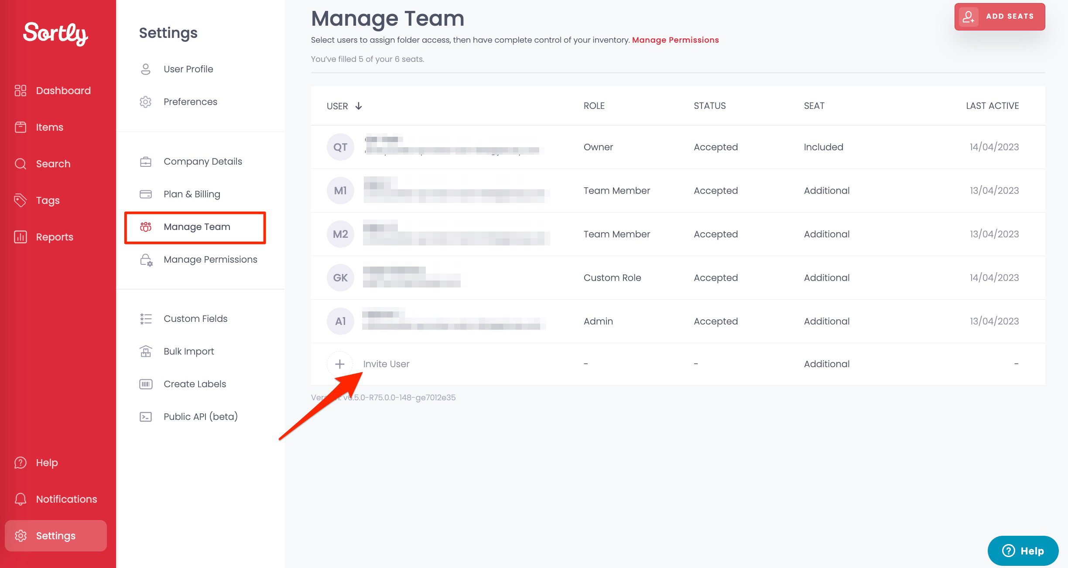Click Additional seat in Invite User row
This screenshot has width=1068, height=568.
click(826, 364)
